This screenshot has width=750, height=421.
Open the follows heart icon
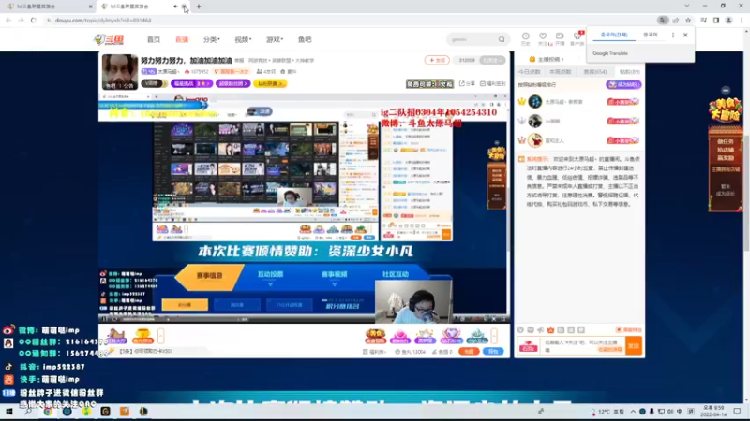click(543, 38)
